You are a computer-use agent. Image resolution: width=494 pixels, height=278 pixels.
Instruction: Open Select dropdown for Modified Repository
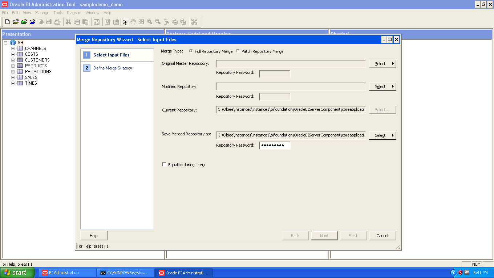(382, 87)
